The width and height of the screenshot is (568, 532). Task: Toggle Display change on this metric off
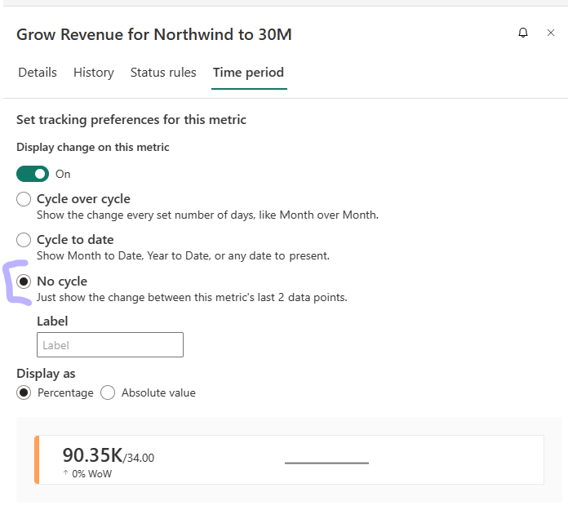(x=33, y=174)
